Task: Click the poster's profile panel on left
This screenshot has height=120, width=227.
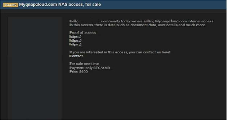Action: click(x=35, y=67)
